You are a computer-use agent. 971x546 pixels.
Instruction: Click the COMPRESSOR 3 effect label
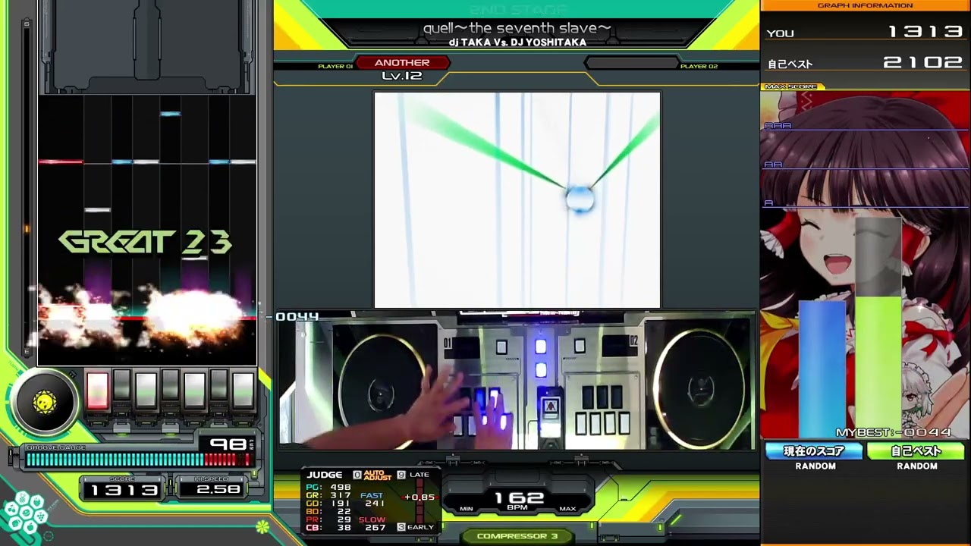[x=517, y=536]
